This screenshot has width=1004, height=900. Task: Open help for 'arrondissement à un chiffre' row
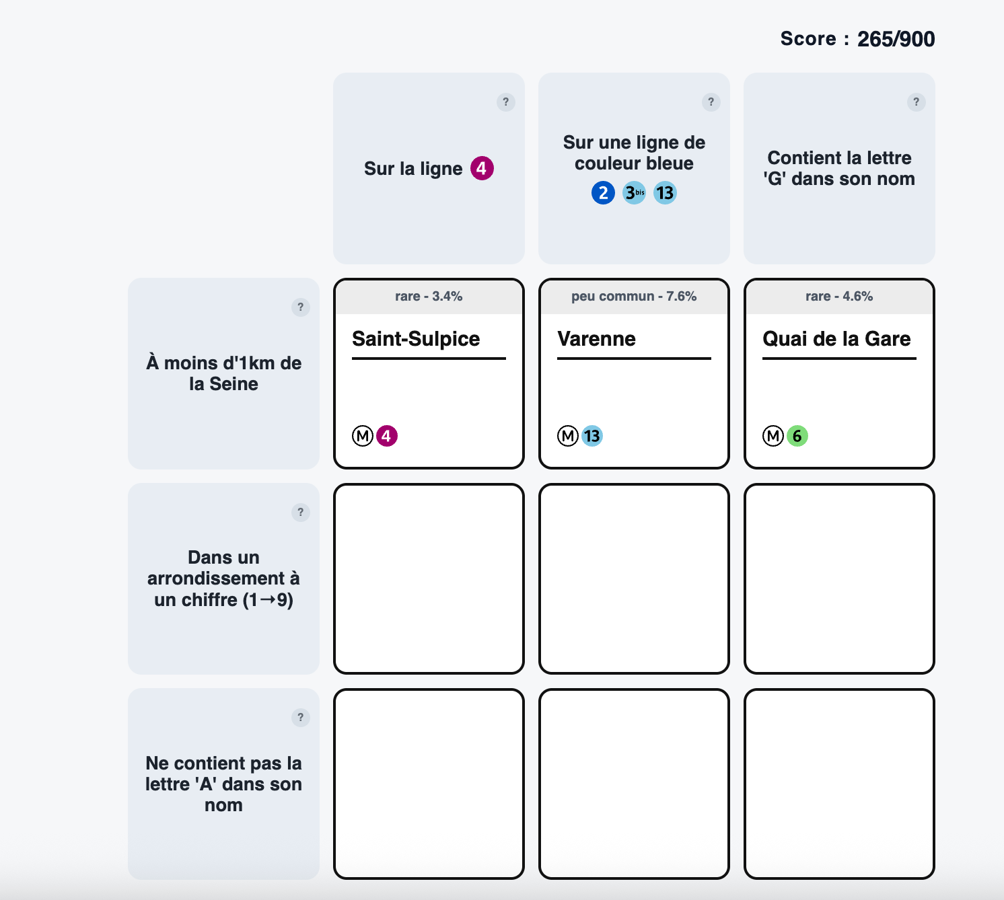tap(300, 513)
